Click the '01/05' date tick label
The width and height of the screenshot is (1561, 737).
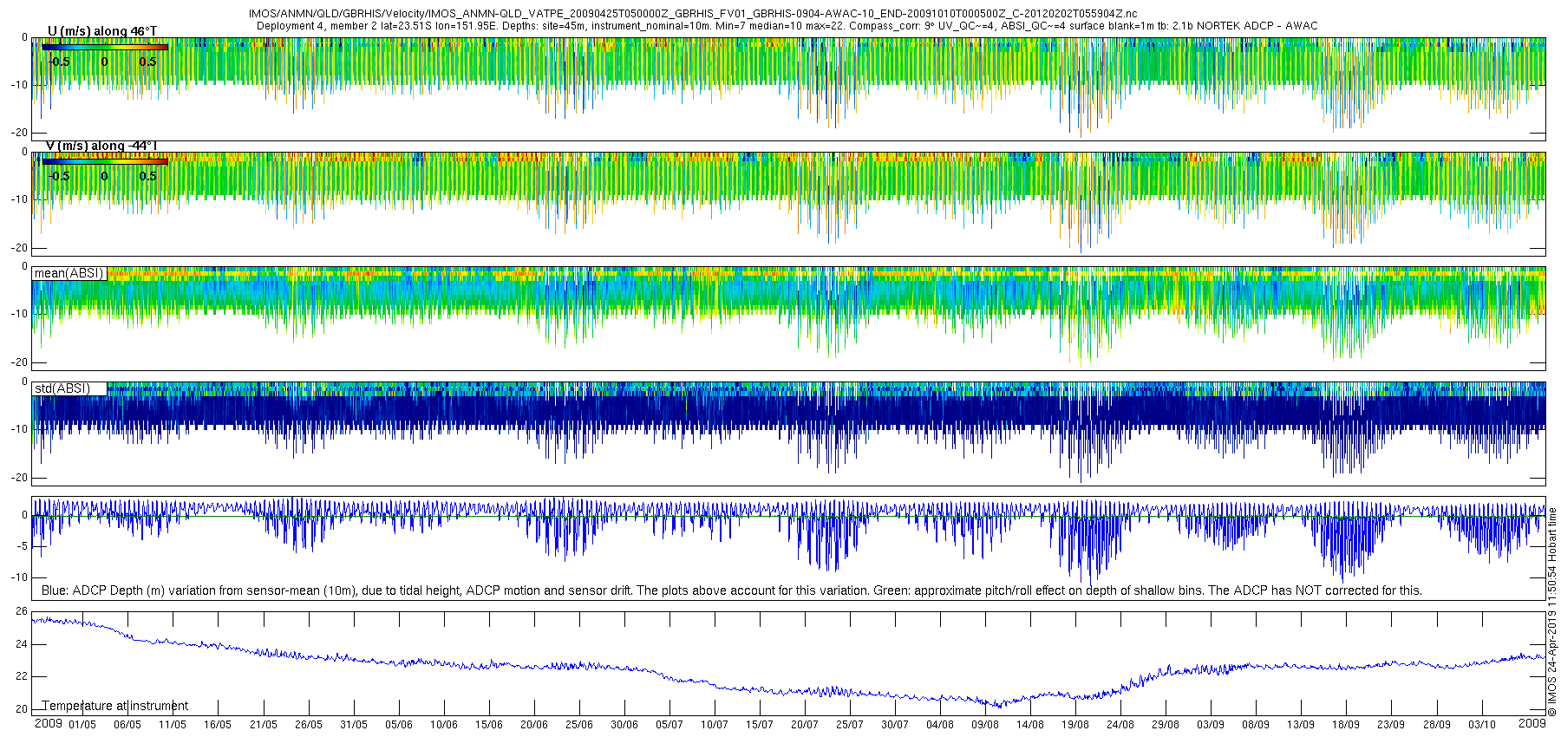(82, 725)
